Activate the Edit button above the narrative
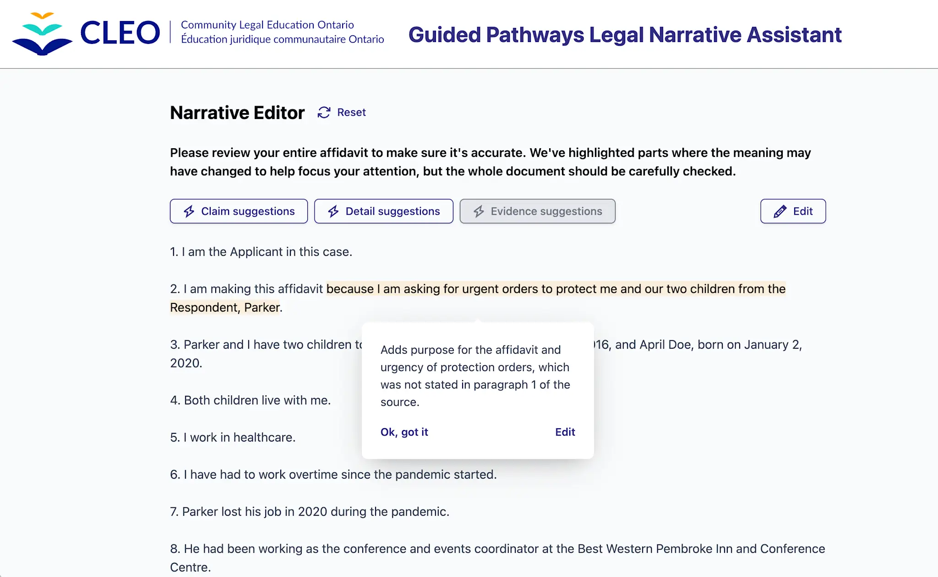938x577 pixels. point(793,211)
